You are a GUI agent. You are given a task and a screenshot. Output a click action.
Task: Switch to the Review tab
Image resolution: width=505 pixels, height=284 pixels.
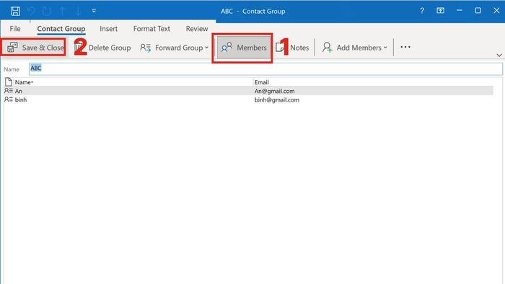click(197, 29)
